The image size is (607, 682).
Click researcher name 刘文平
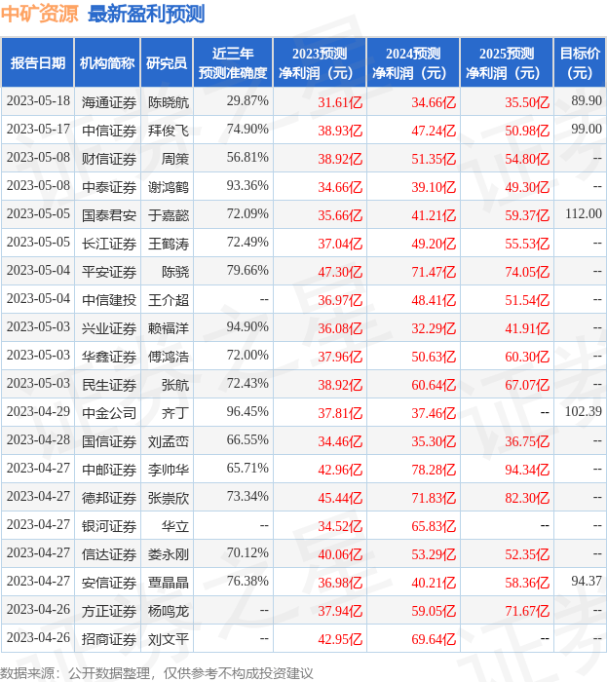[169, 639]
